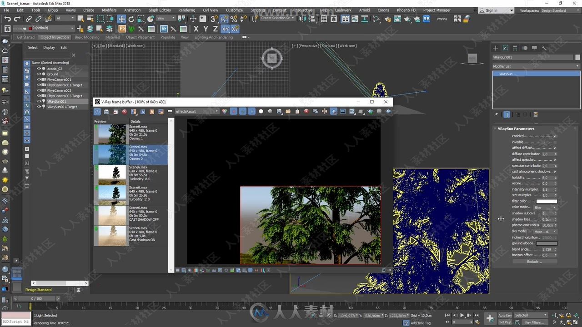Click the white circle alpha channel icon
Viewport: 582px width, 327px height.
pyautogui.click(x=261, y=111)
